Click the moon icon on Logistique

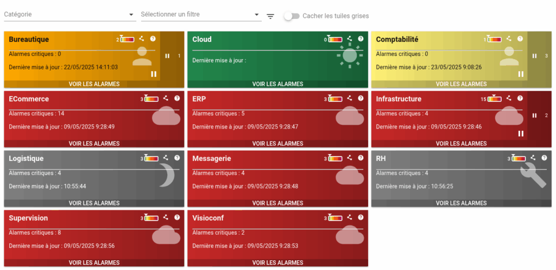click(x=167, y=175)
